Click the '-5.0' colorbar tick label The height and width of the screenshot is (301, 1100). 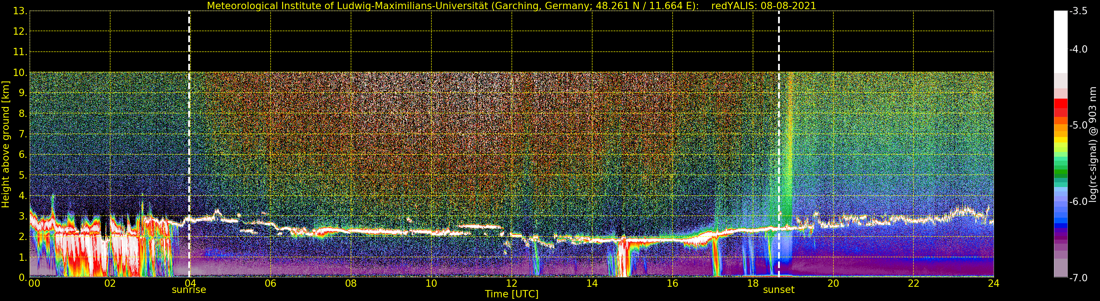[x=1078, y=126]
